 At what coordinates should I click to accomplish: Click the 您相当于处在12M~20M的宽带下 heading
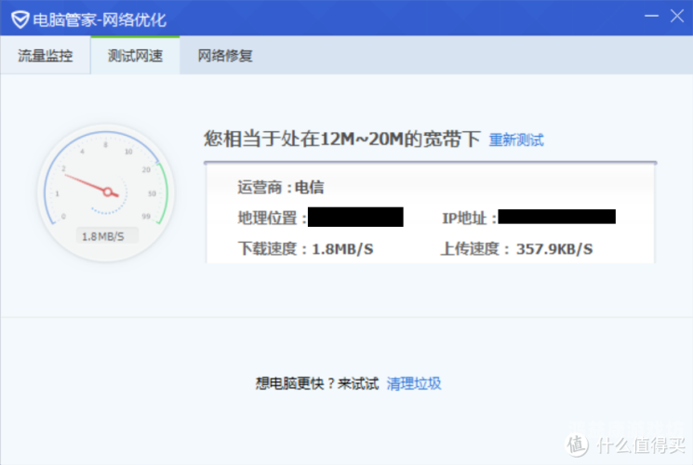point(341,139)
